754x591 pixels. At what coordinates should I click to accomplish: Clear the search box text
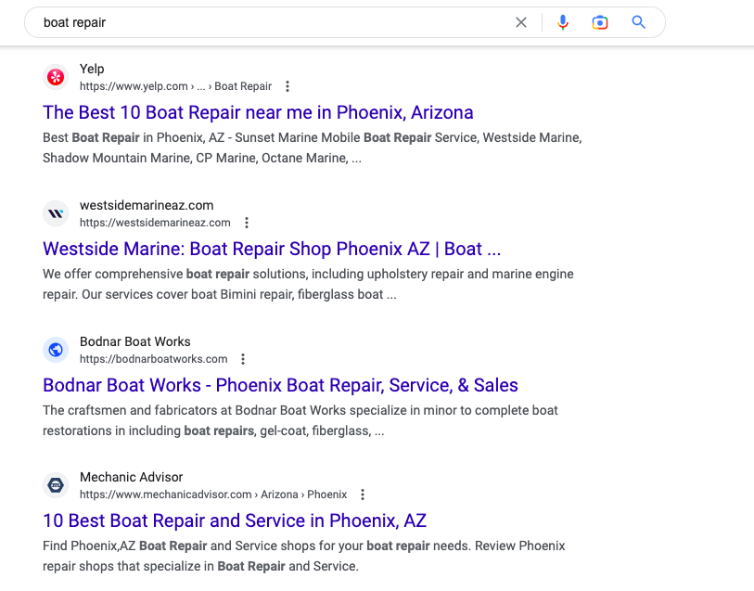(x=521, y=22)
